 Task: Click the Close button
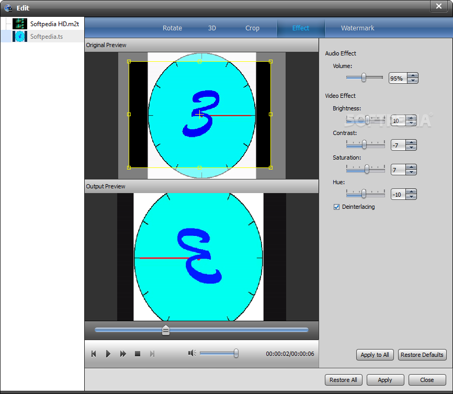pos(427,380)
